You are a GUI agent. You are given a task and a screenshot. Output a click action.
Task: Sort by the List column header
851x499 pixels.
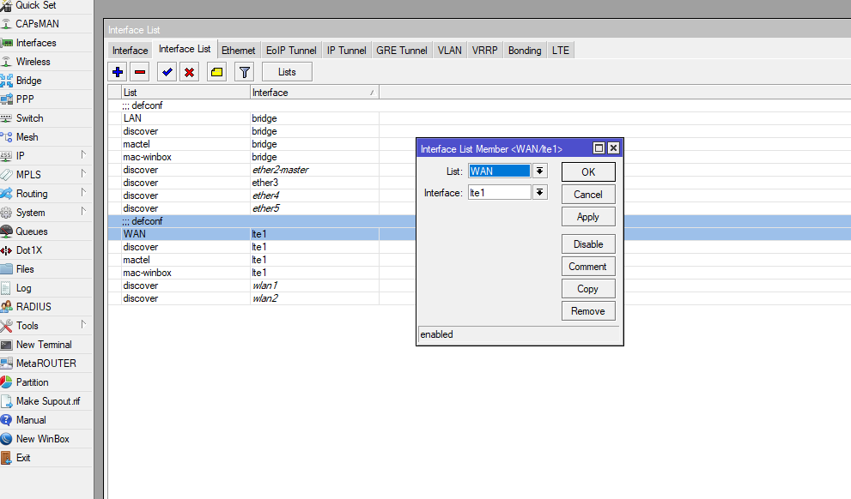(x=185, y=93)
